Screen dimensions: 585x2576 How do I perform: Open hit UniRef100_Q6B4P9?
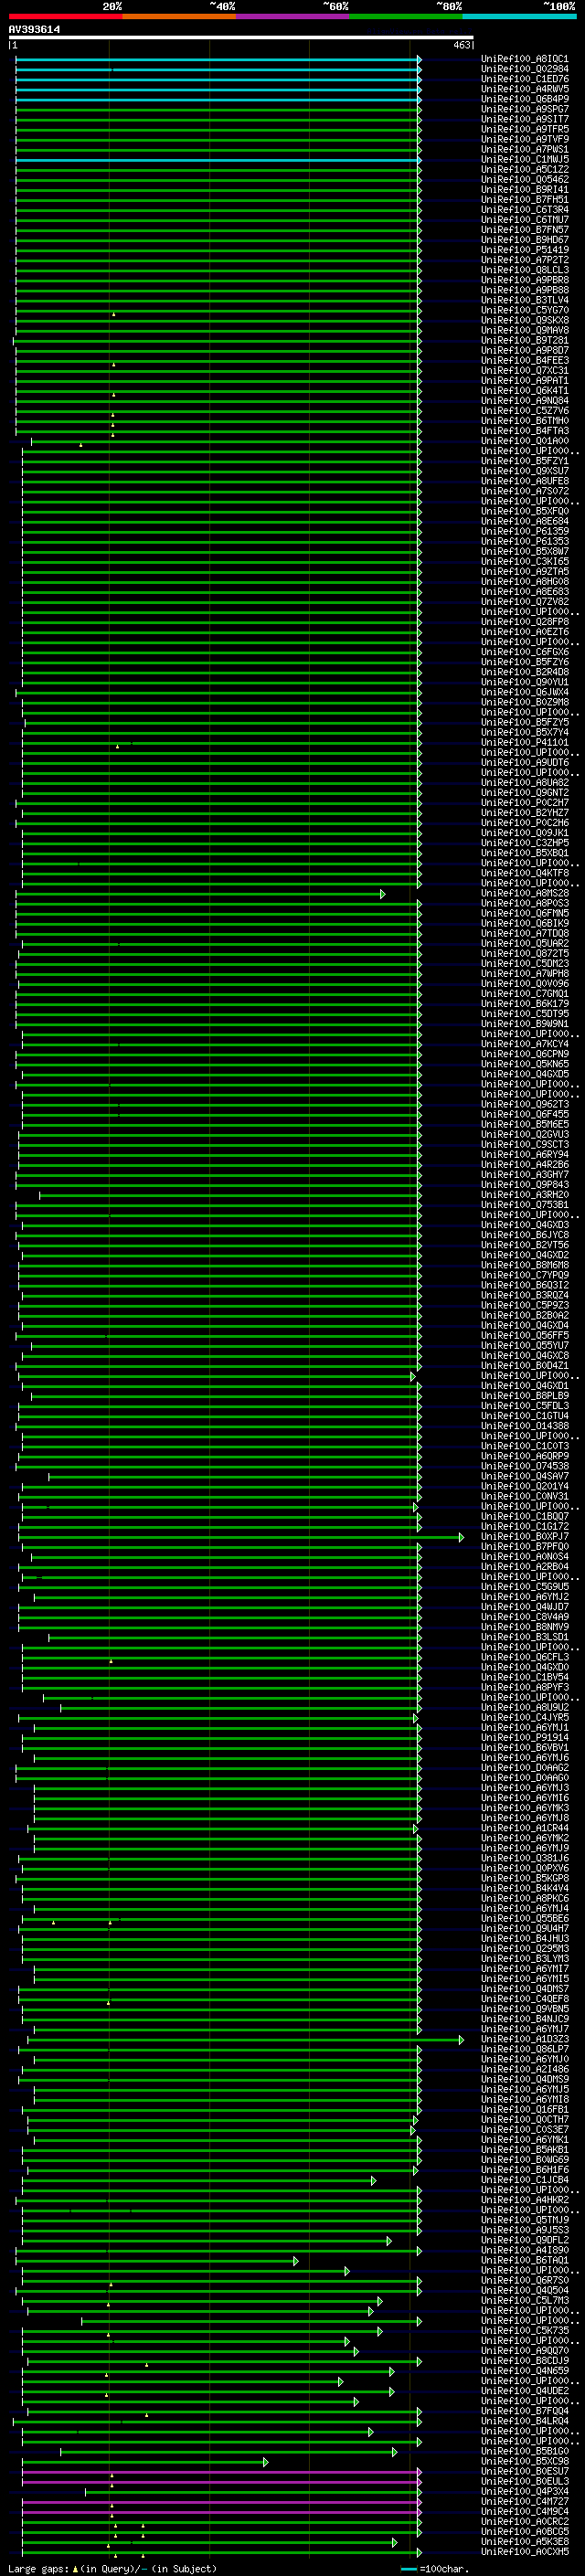524,99
